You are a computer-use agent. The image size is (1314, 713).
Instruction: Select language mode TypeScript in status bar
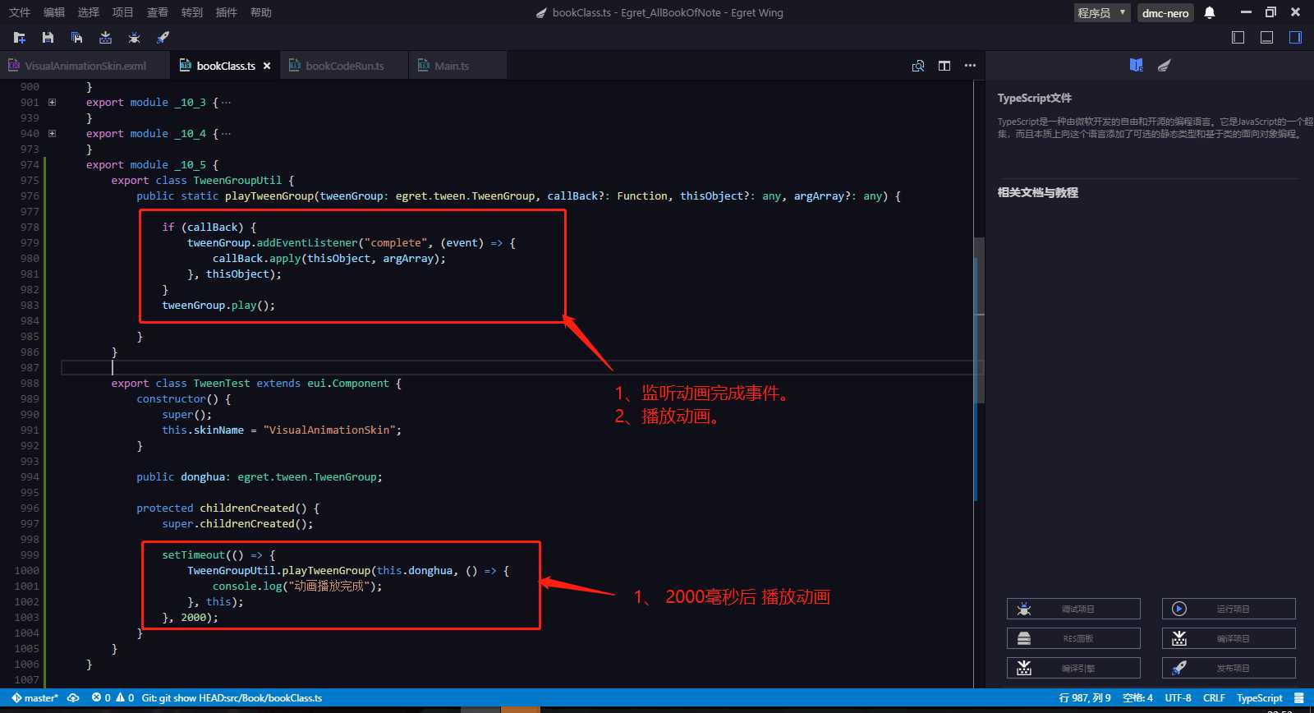[x=1259, y=698]
